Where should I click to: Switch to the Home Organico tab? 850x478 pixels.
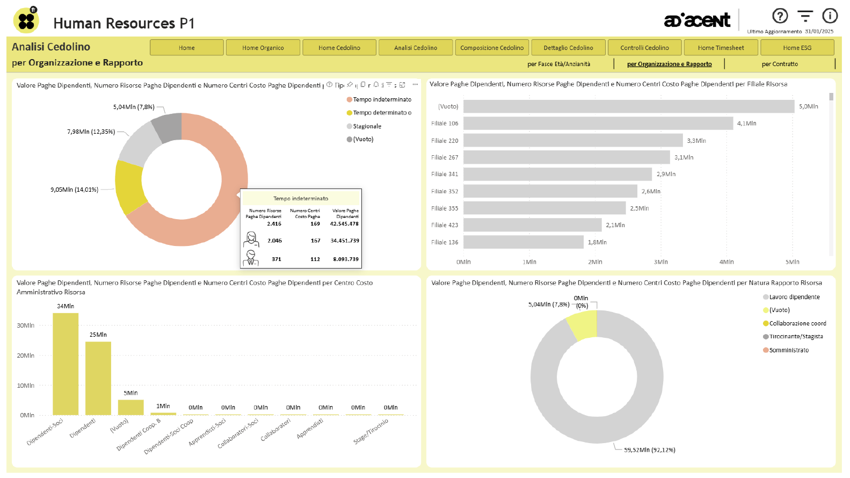click(x=263, y=48)
